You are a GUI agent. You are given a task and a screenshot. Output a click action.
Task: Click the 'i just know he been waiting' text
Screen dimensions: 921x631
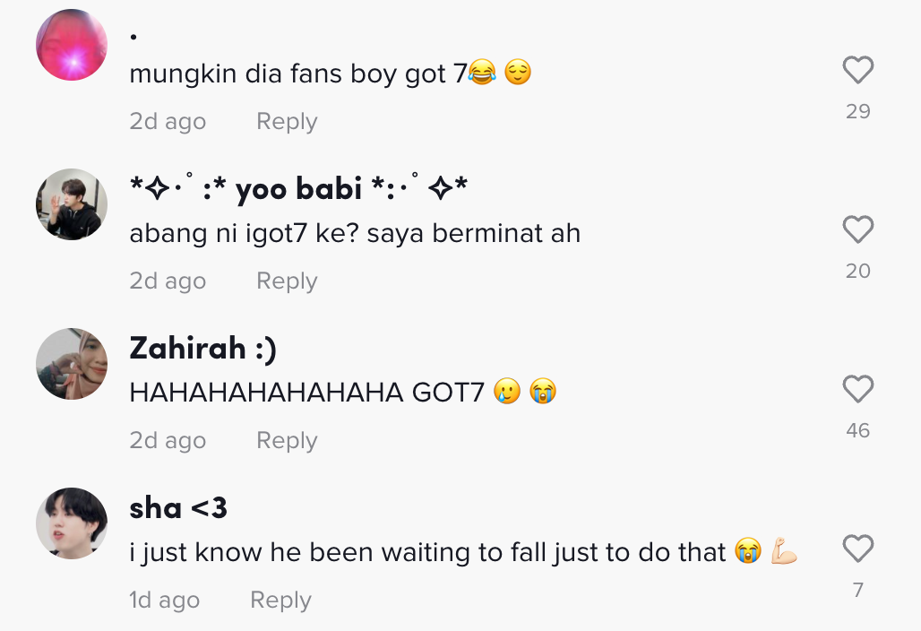click(426, 553)
